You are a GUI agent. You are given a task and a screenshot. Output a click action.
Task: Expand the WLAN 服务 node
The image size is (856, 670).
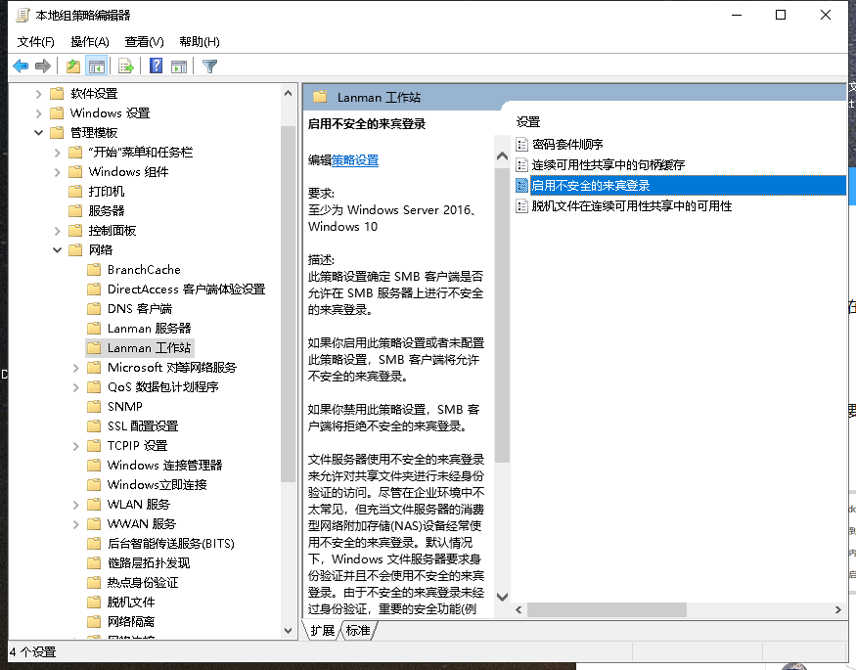click(76, 505)
